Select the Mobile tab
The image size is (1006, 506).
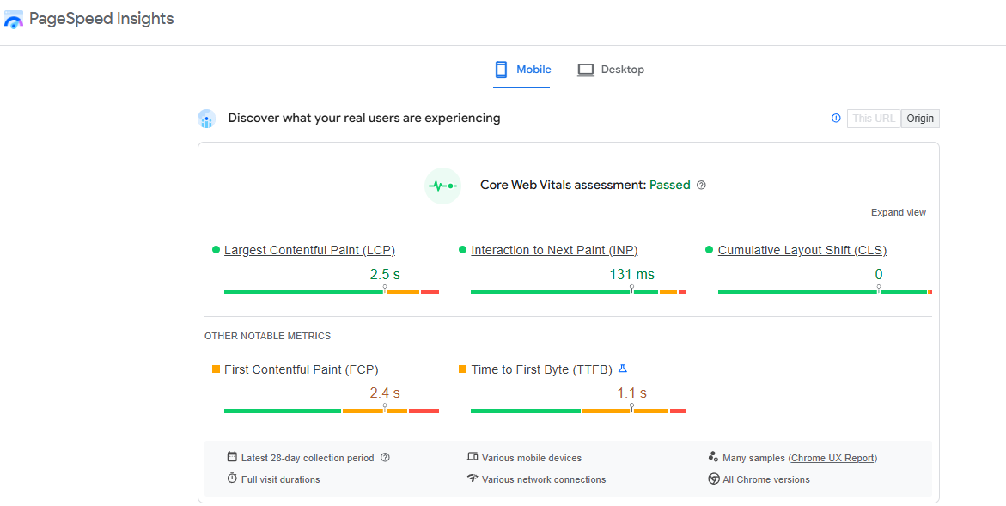(x=521, y=70)
